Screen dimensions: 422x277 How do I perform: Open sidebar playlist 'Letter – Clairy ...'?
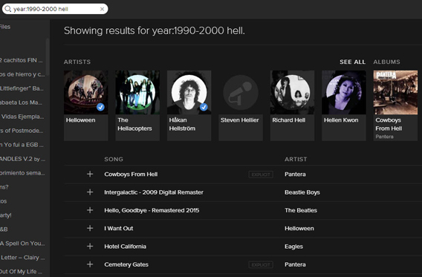tap(22, 258)
